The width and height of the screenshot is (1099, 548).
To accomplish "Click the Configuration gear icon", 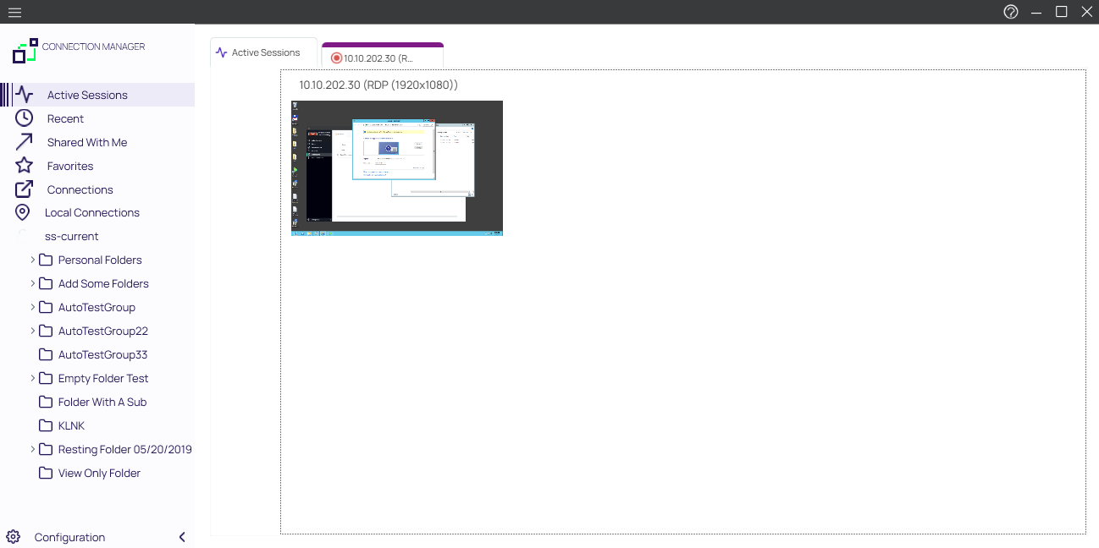I will click(13, 537).
